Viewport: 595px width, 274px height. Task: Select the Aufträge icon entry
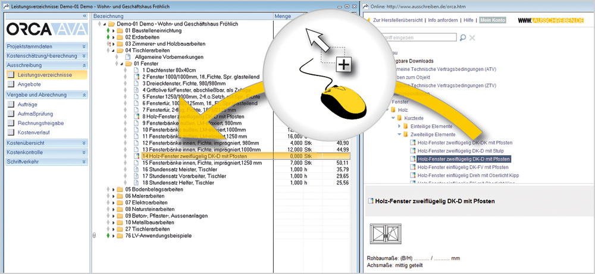(x=11, y=104)
